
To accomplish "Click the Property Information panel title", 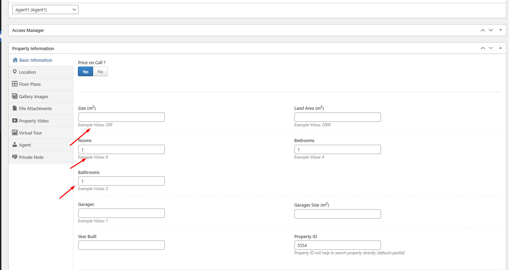I will coord(33,48).
